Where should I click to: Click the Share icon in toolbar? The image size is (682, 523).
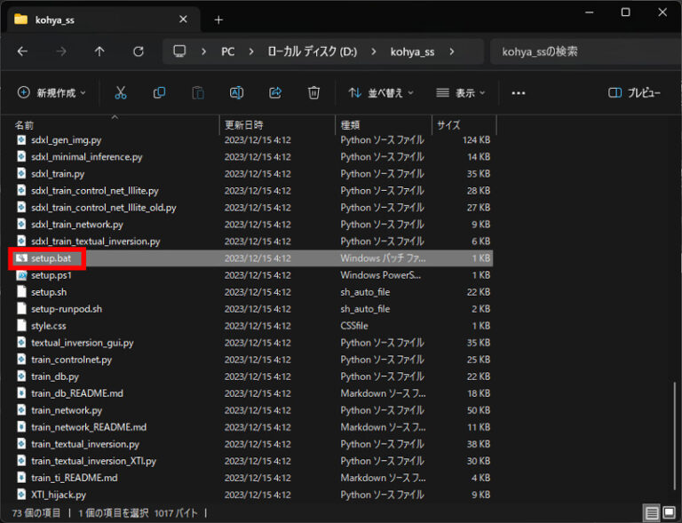click(x=275, y=92)
